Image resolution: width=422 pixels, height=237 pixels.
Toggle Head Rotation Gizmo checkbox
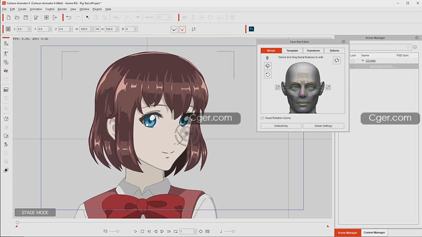pyautogui.click(x=262, y=118)
